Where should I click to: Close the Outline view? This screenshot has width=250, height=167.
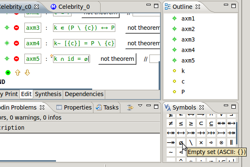198,7
